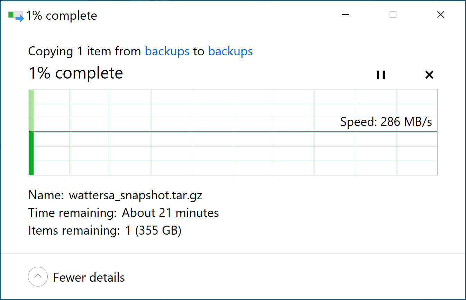Click the items remaining 1 (355 GB) value
Image resolution: width=466 pixels, height=300 pixels.
pos(153,230)
